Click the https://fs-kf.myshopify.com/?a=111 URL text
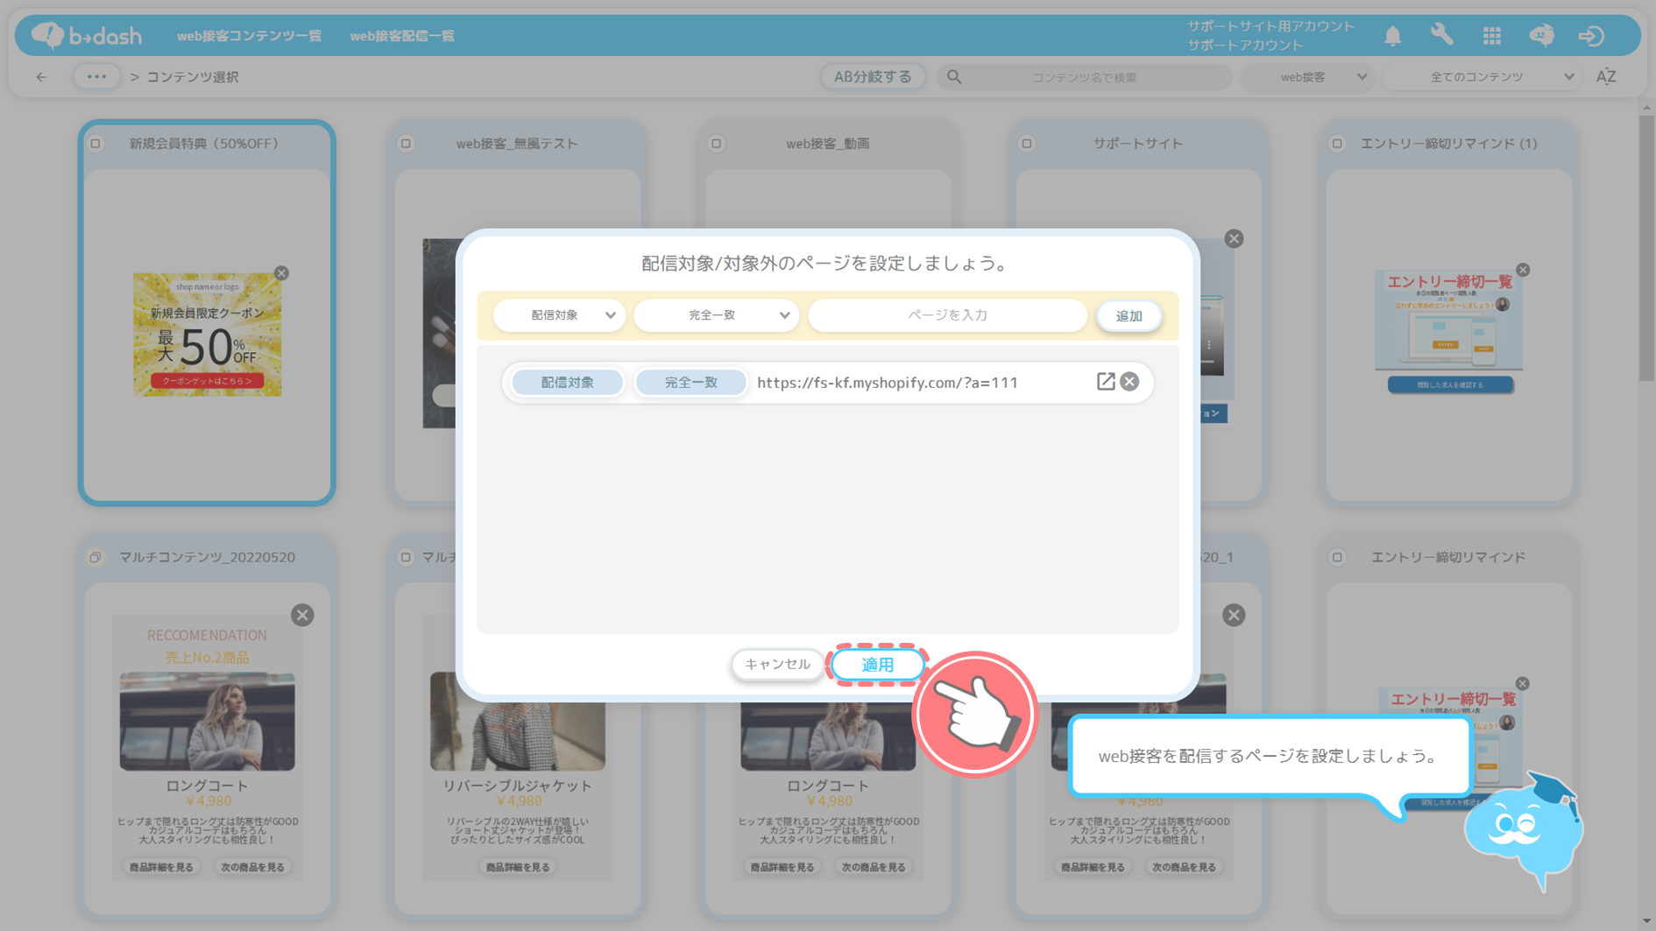 [x=887, y=383]
